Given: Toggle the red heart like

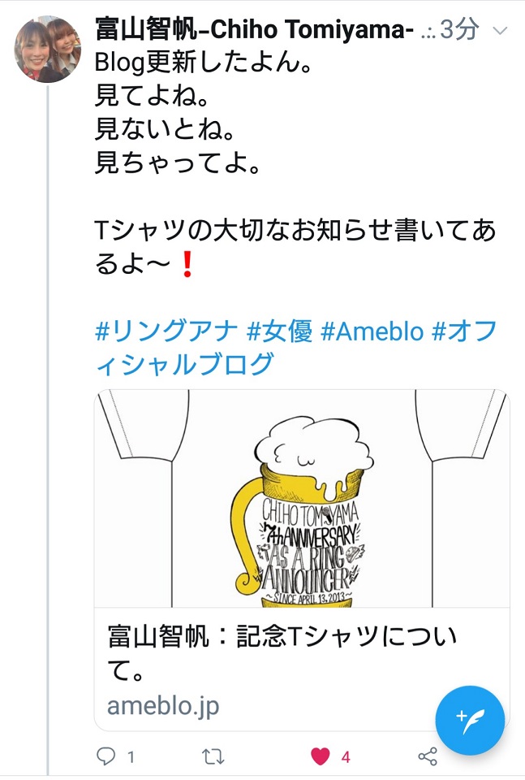Looking at the screenshot, I should [x=321, y=756].
